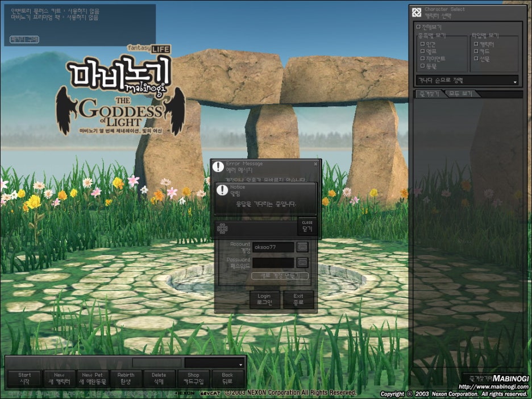Image resolution: width=532 pixels, height=399 pixels.
Task: Click the Error Message exclamation icon
Action: click(218, 167)
